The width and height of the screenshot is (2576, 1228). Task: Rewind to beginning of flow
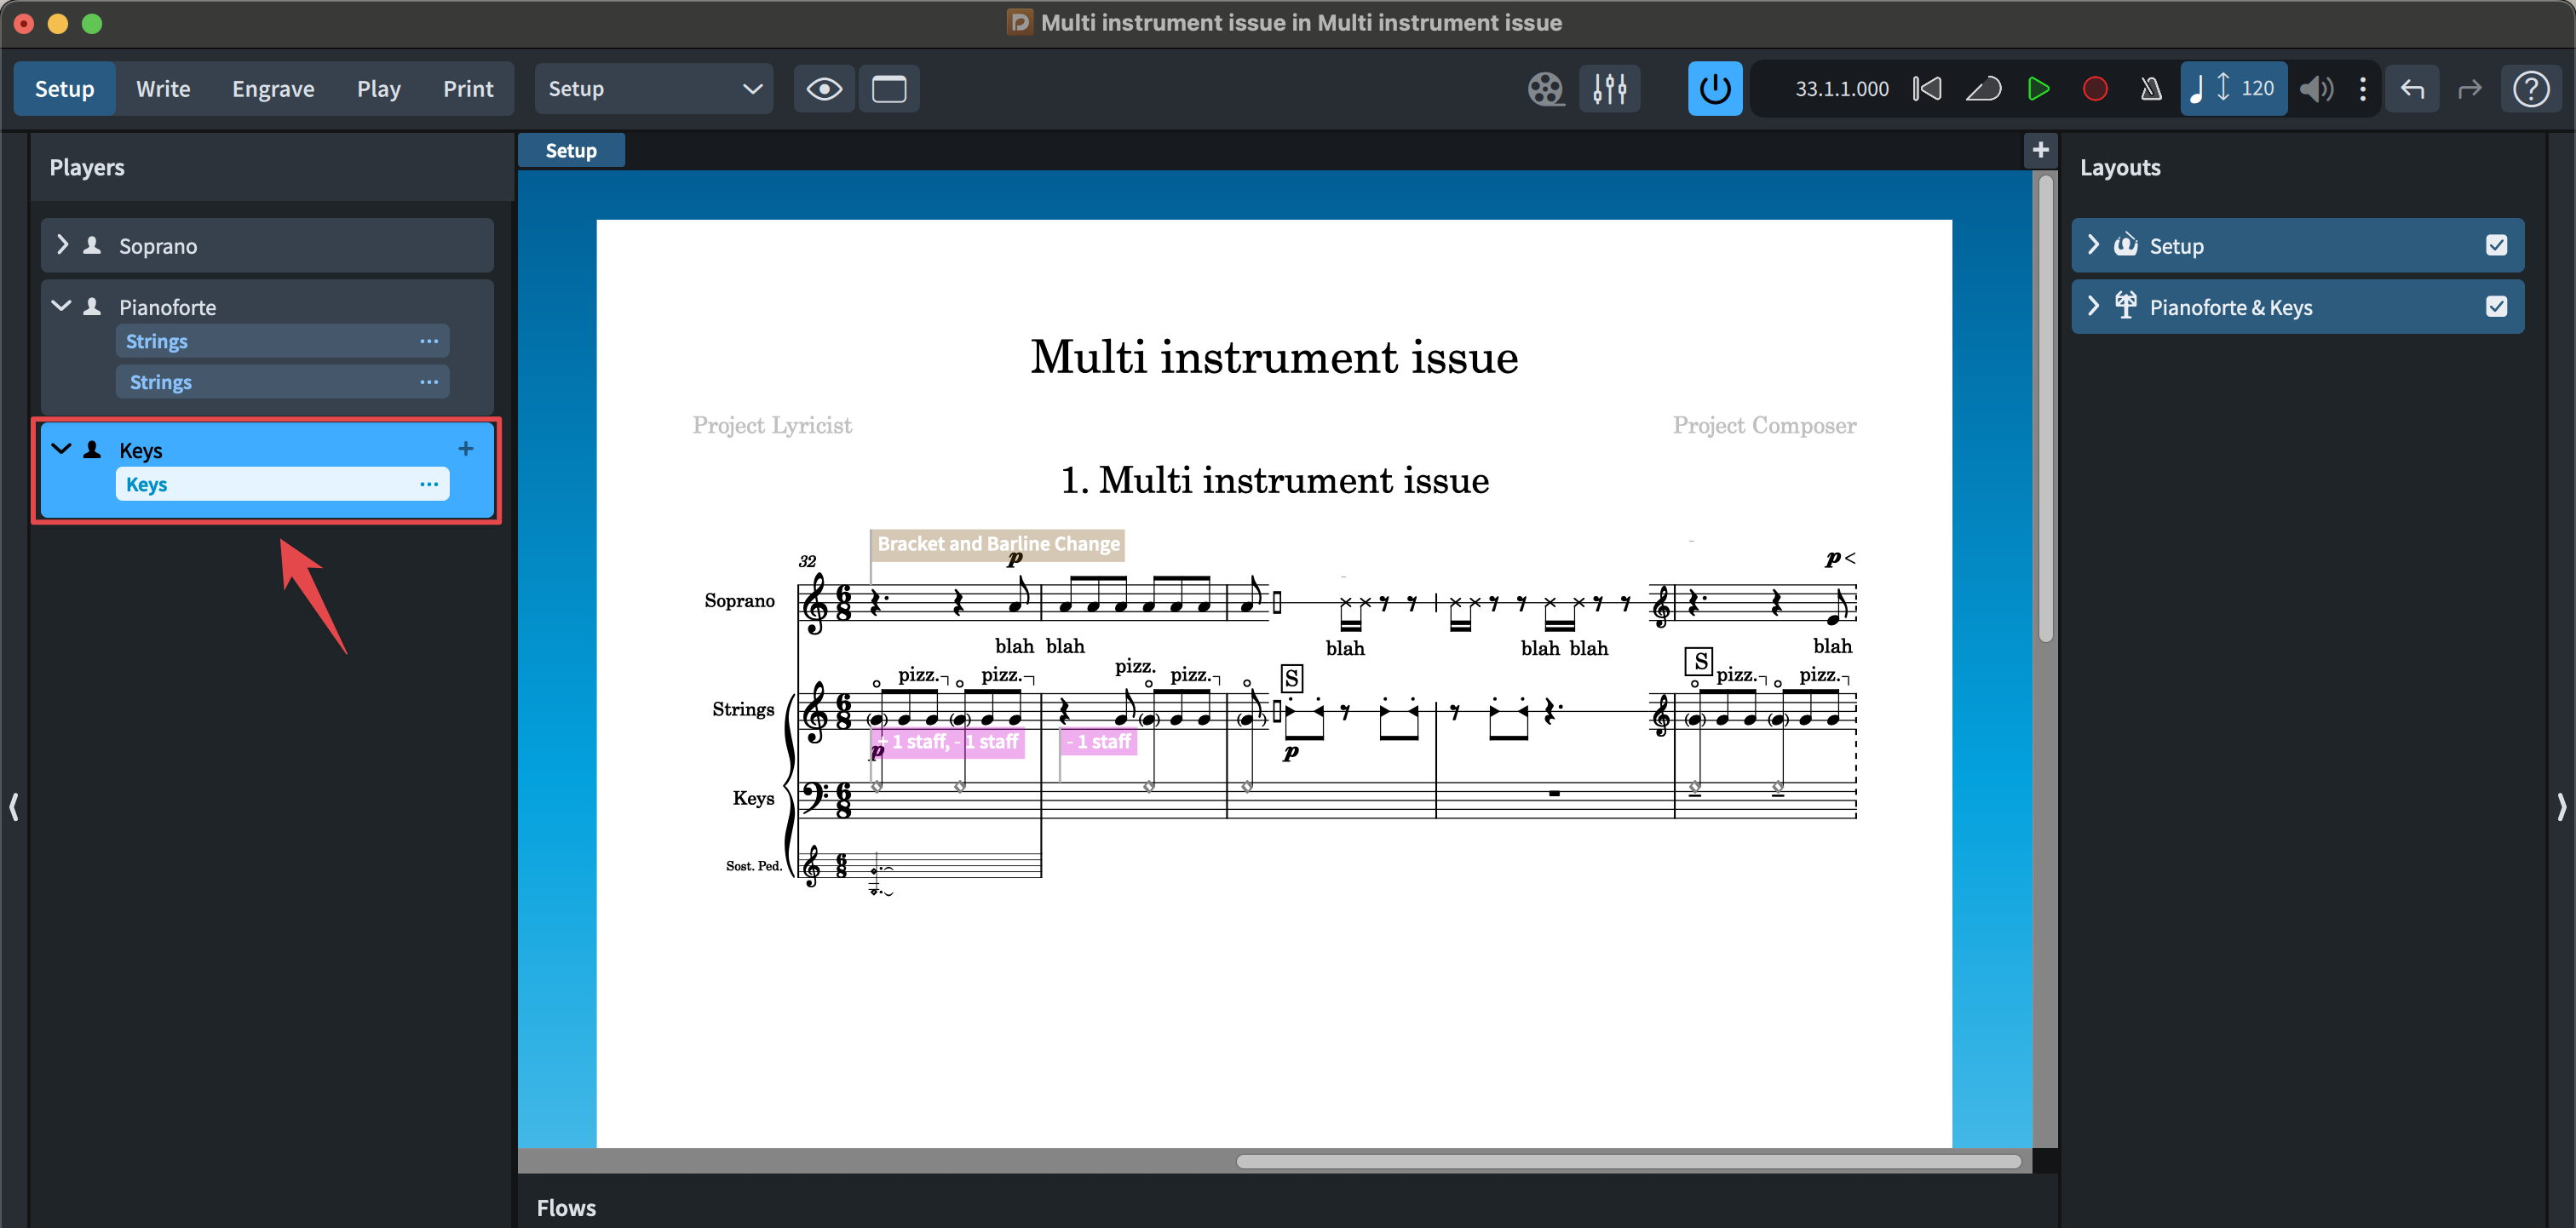point(1927,89)
